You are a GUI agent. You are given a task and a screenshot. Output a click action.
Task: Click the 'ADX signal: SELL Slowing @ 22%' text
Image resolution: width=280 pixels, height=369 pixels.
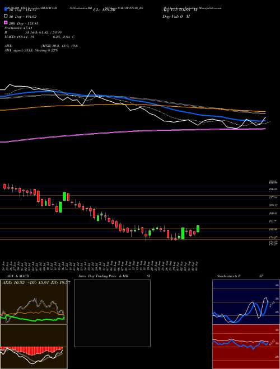point(31,50)
